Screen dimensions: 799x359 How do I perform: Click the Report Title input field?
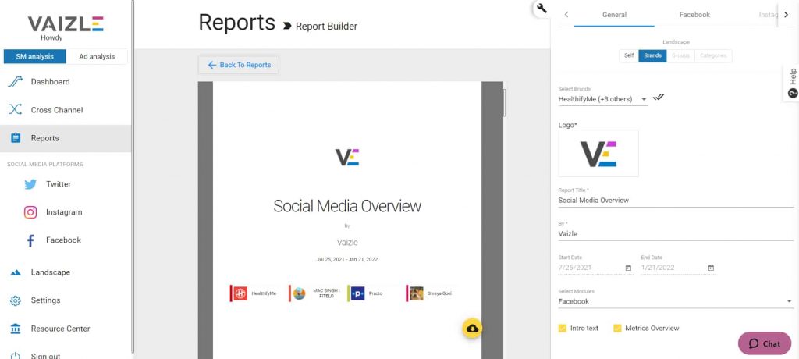[x=676, y=201]
